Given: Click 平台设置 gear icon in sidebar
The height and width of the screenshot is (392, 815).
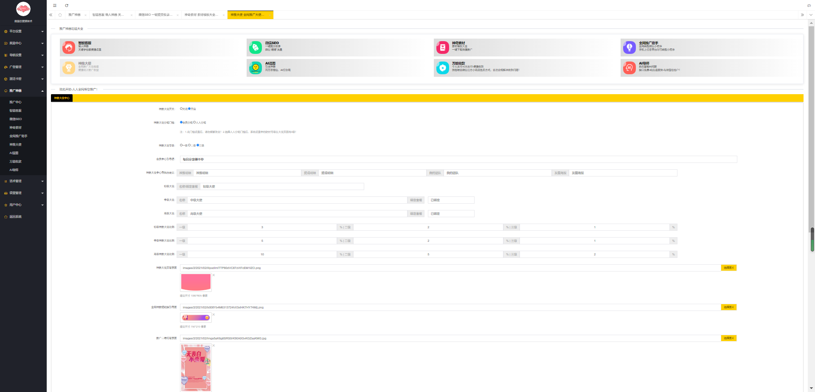Looking at the screenshot, I should [x=6, y=31].
